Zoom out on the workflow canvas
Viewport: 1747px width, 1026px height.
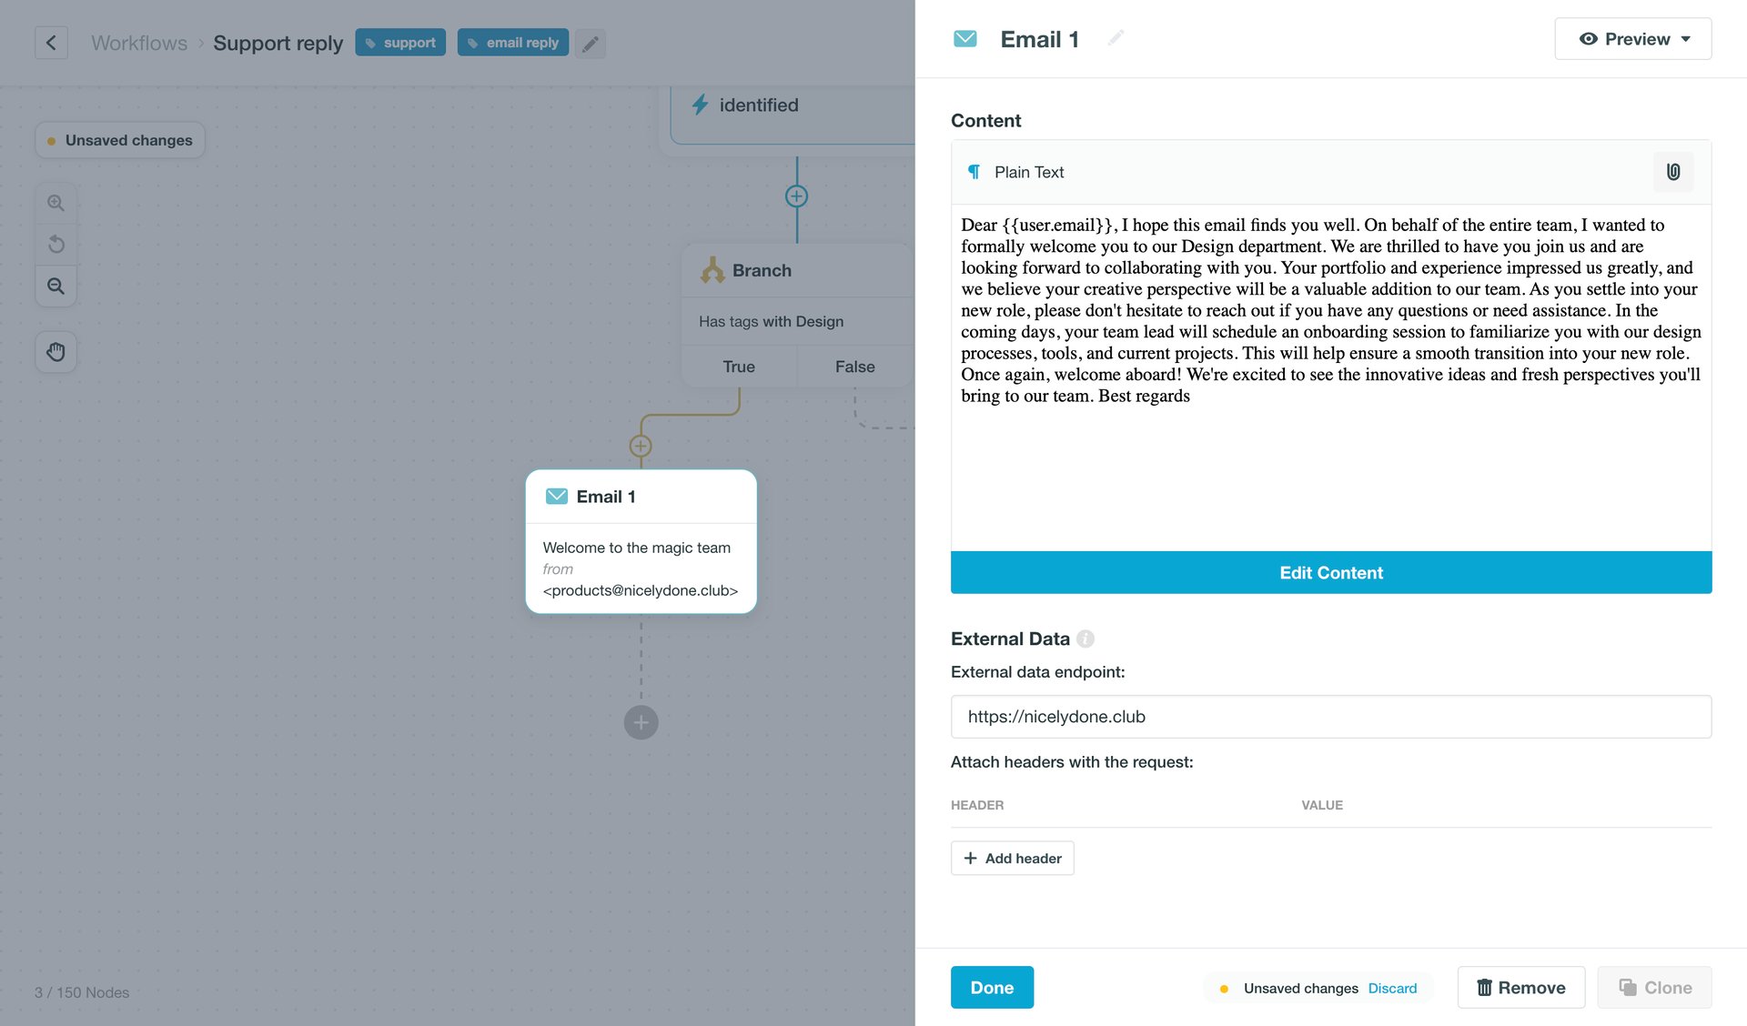click(x=56, y=286)
